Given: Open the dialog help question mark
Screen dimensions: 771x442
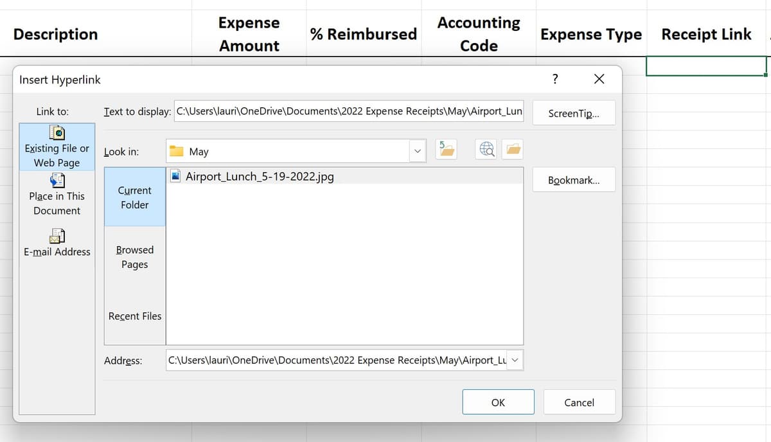Looking at the screenshot, I should [x=555, y=80].
